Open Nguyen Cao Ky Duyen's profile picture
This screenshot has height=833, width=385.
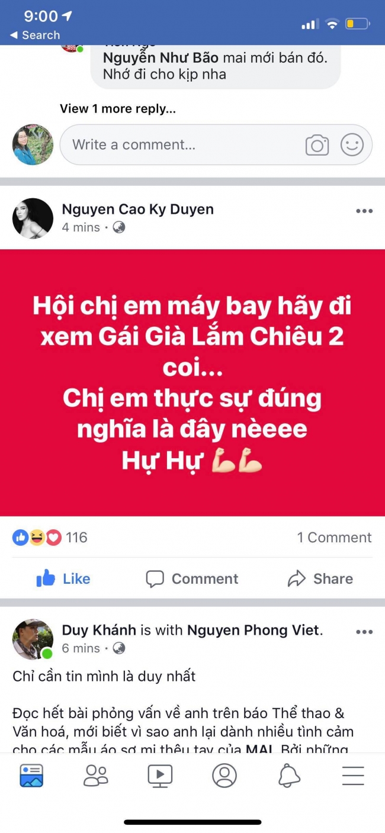33,218
